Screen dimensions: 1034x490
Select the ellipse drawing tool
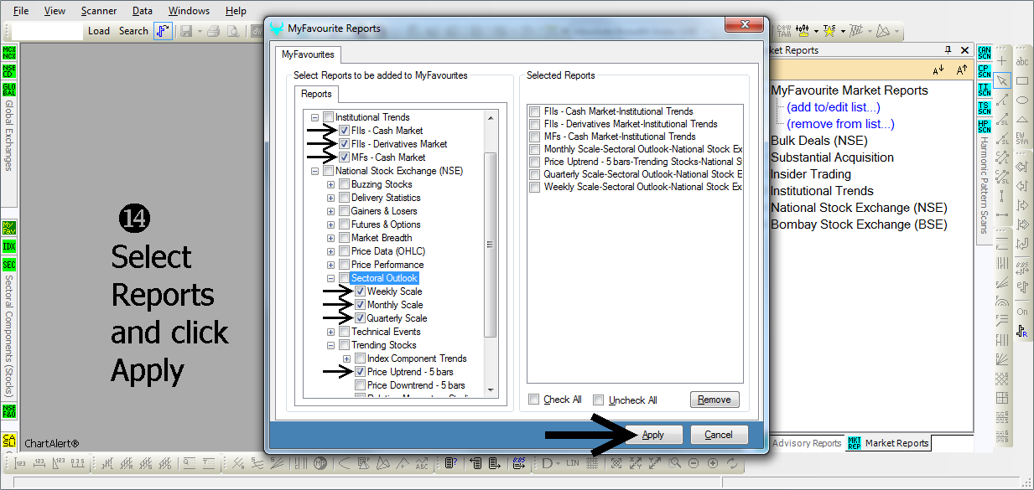coord(1022,100)
